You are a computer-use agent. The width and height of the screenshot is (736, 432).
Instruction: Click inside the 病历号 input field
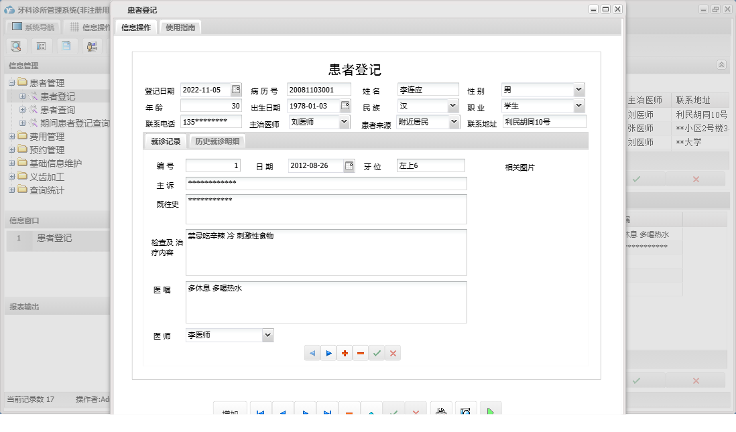(x=318, y=89)
